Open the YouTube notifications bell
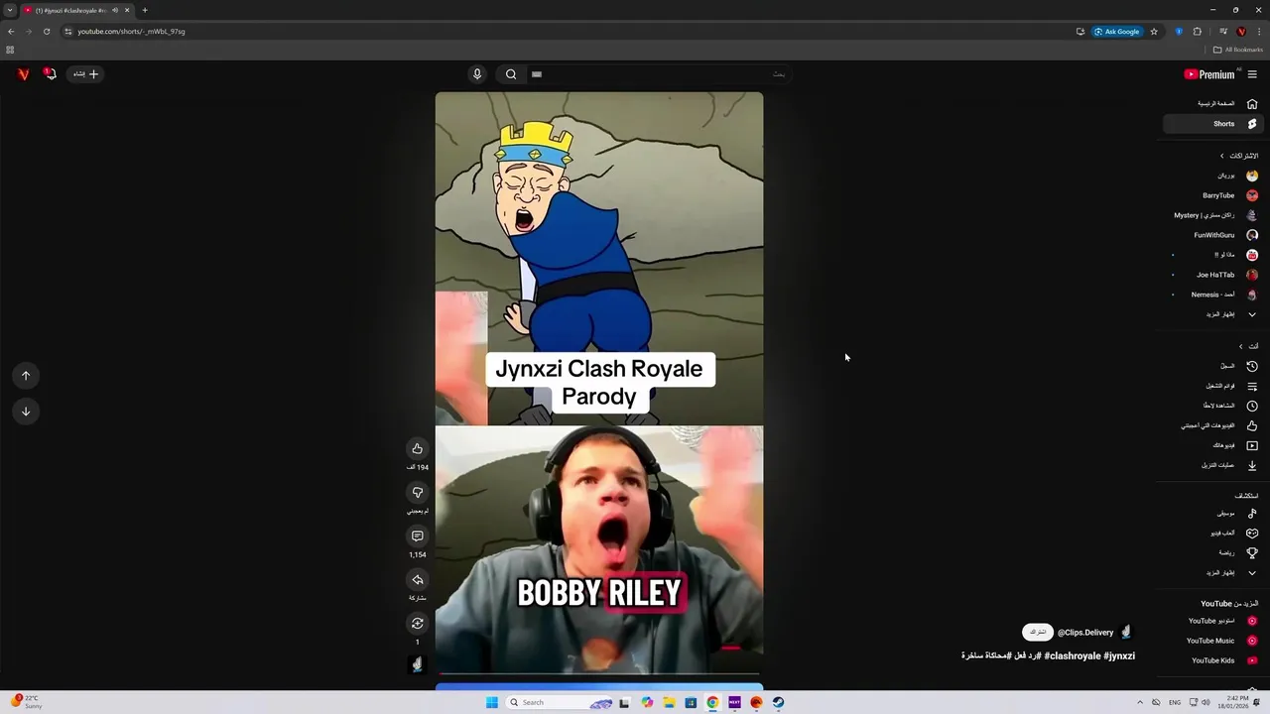This screenshot has width=1270, height=714. (x=50, y=73)
